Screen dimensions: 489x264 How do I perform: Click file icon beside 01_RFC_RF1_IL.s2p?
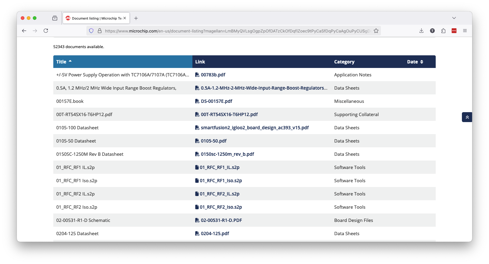tap(197, 167)
